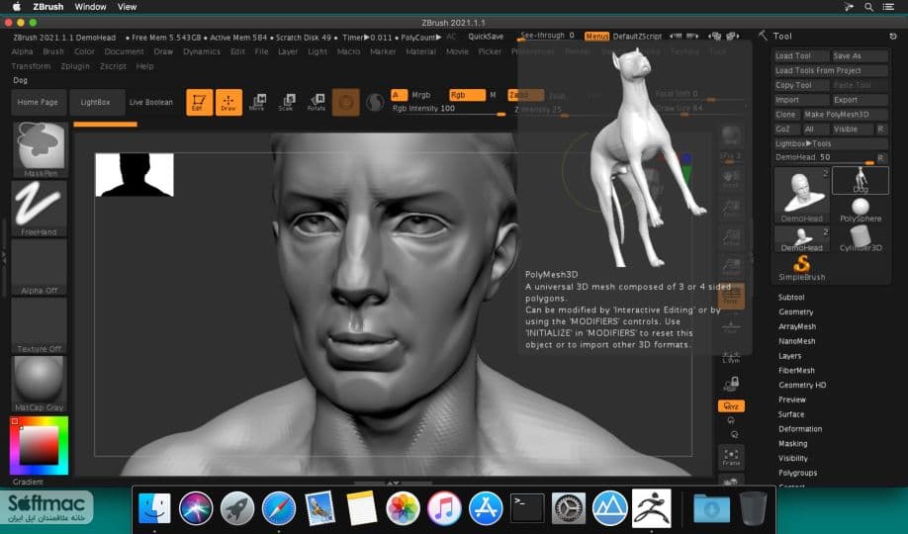Open the Transform menu
This screenshot has width=908, height=534.
pos(31,66)
